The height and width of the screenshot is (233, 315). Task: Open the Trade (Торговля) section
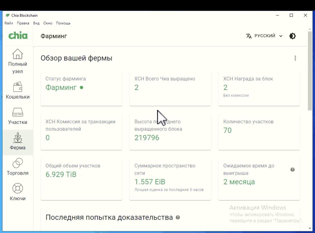coord(18,167)
